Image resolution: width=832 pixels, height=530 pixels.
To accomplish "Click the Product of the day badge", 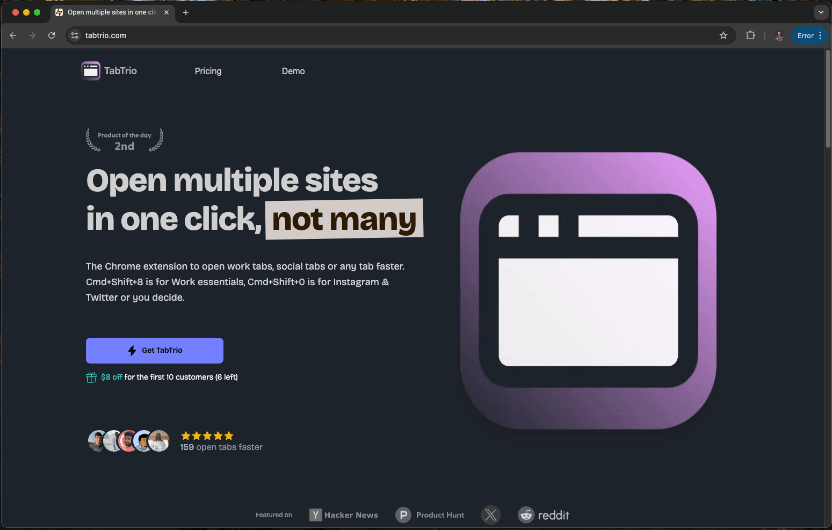I will (125, 140).
